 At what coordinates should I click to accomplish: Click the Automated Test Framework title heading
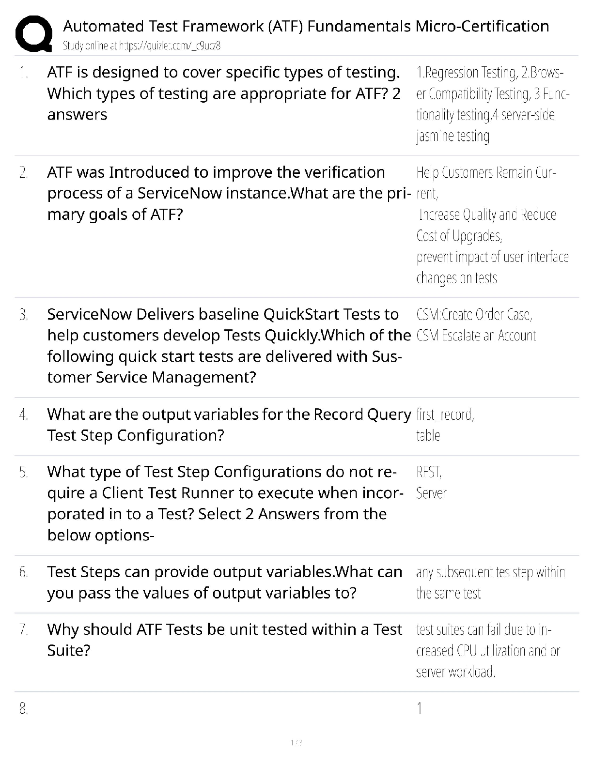(306, 26)
